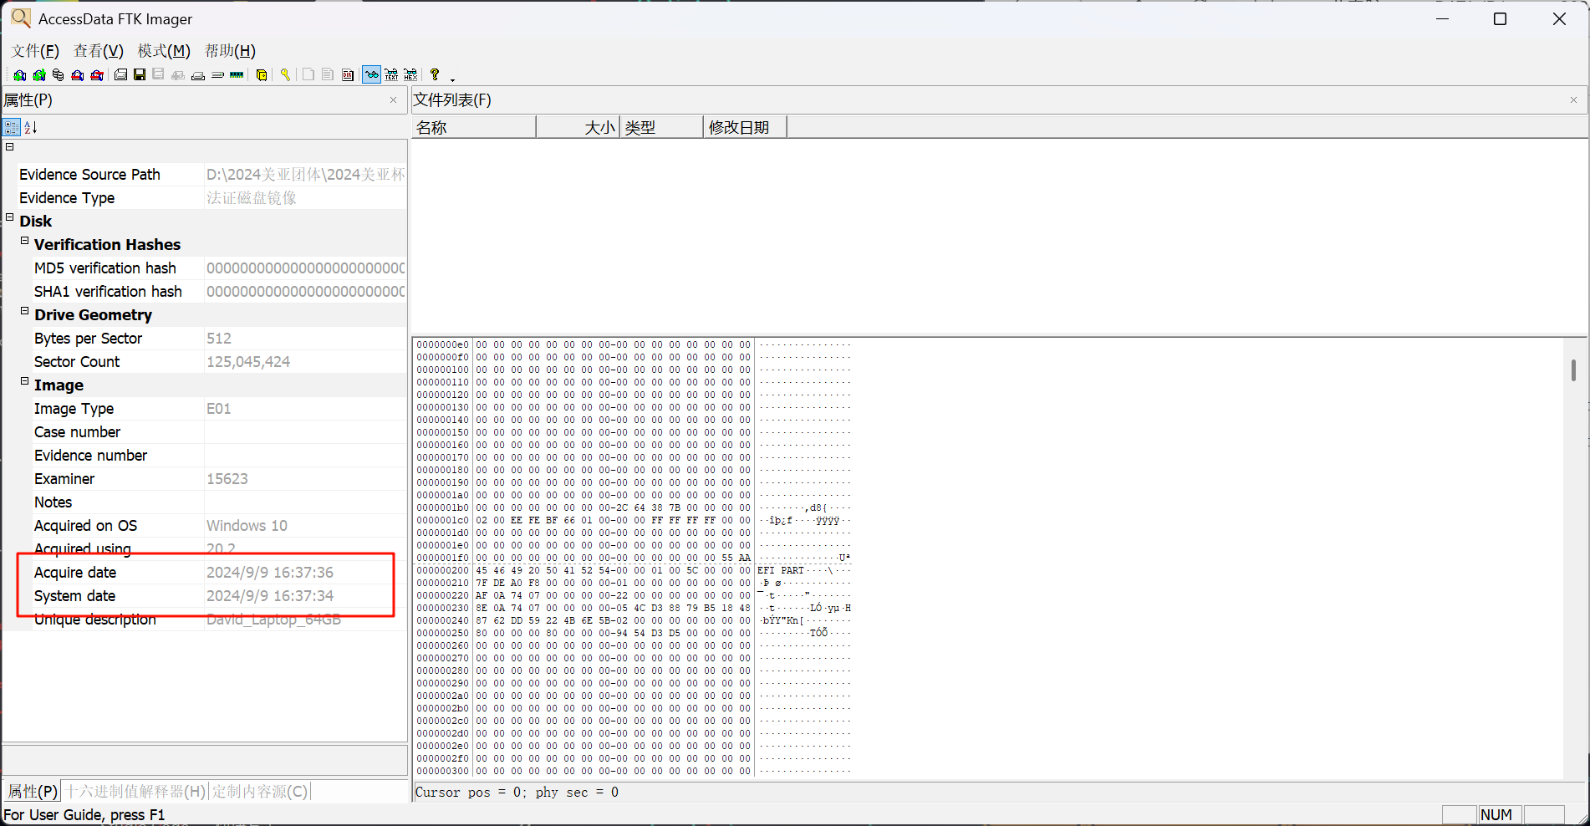Viewport: 1590px width, 826px height.
Task: Click Create Custom Content Image icon
Action: coord(198,74)
